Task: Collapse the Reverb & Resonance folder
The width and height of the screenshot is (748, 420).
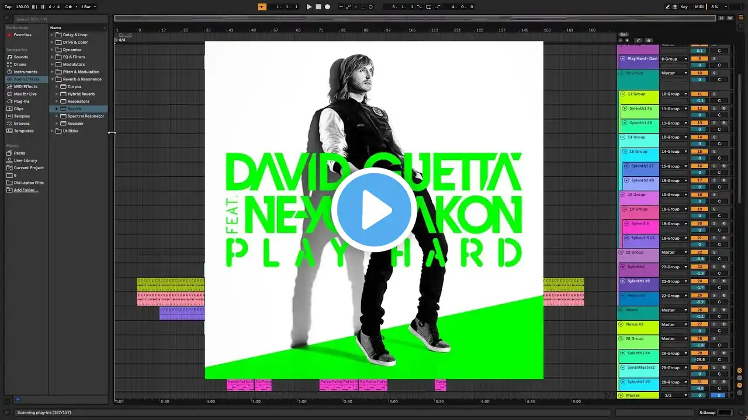Action: tap(52, 79)
